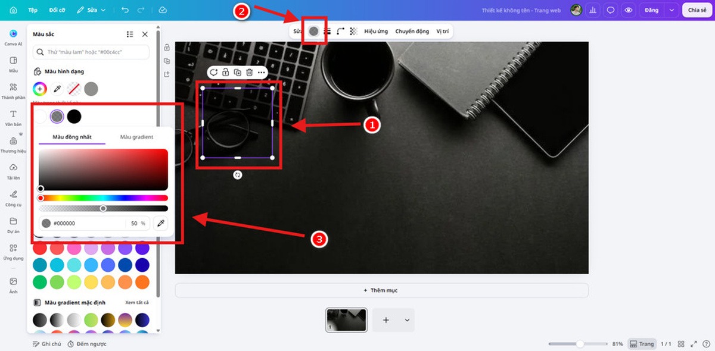
Task: Click the Sửa button on element toolbar
Action: [298, 31]
